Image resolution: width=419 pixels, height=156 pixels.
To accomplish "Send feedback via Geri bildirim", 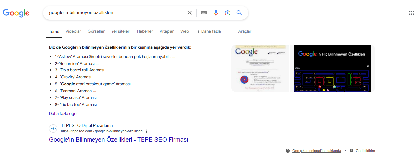I will click(x=364, y=151).
